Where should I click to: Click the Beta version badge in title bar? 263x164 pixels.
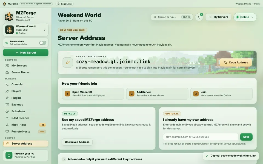(x=36, y=4)
